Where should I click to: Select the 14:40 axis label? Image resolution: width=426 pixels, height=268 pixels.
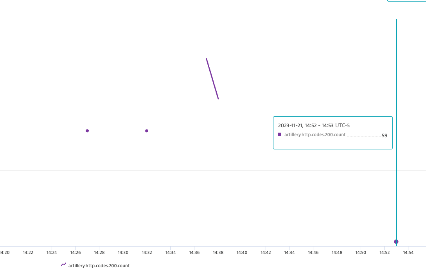241,252
